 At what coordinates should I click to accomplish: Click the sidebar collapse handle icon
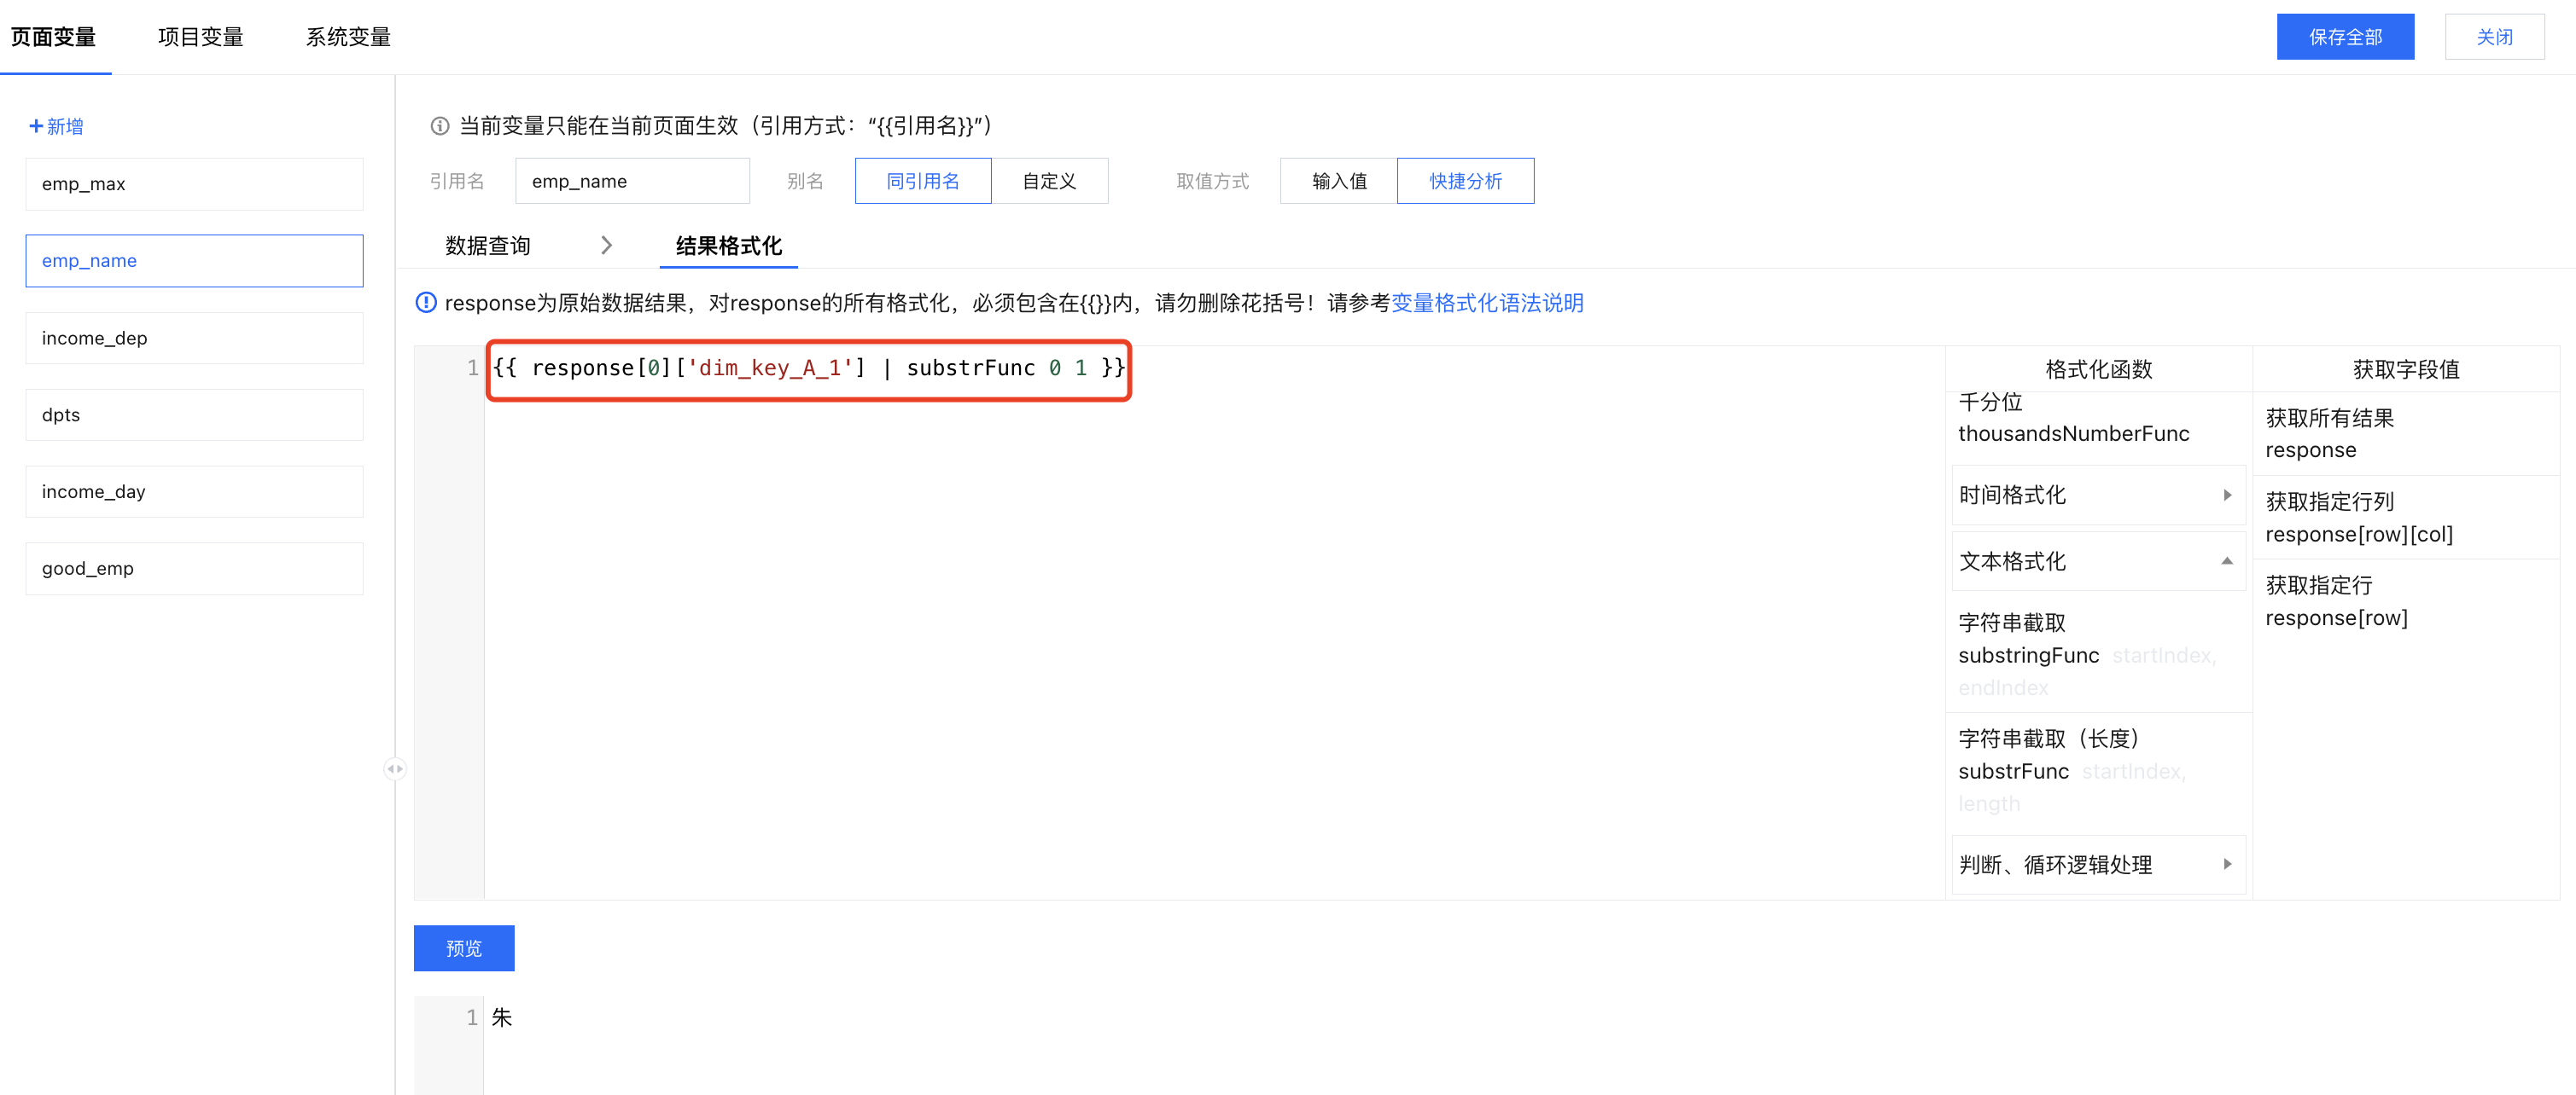click(395, 768)
